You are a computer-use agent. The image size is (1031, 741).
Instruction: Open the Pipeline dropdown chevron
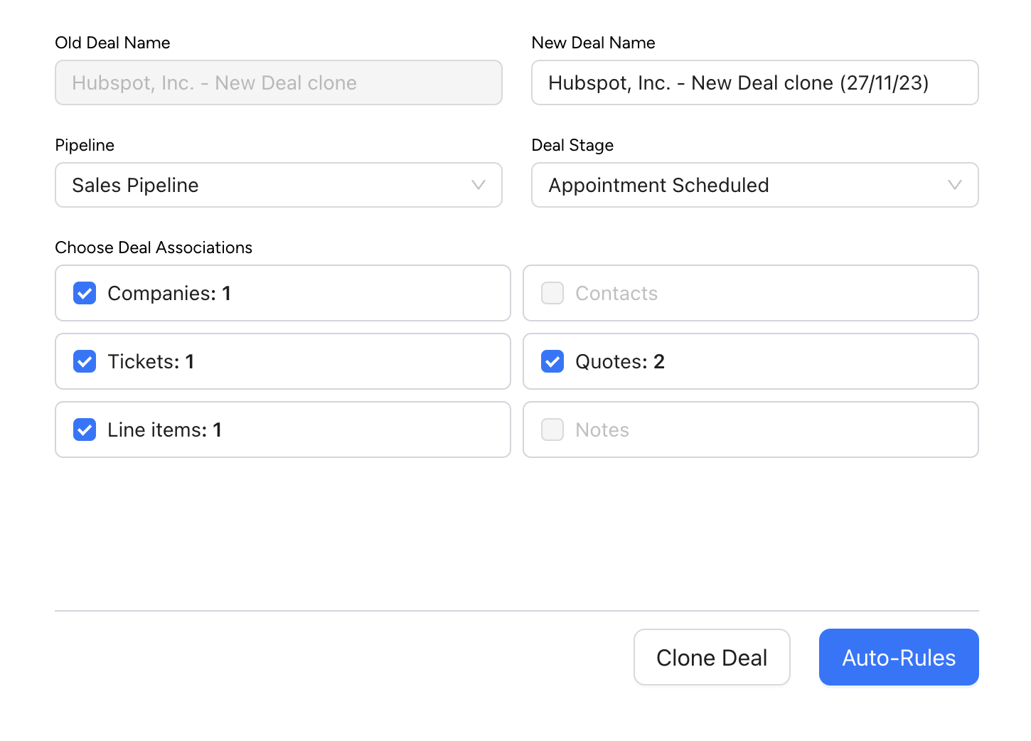pyautogui.click(x=479, y=185)
